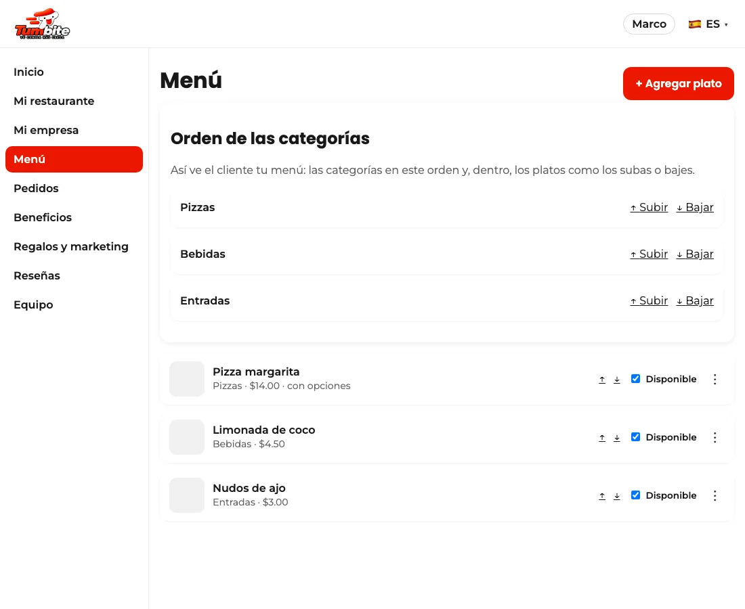This screenshot has width=745, height=609.
Task: Open Regalos y marketing section
Action: pyautogui.click(x=74, y=247)
